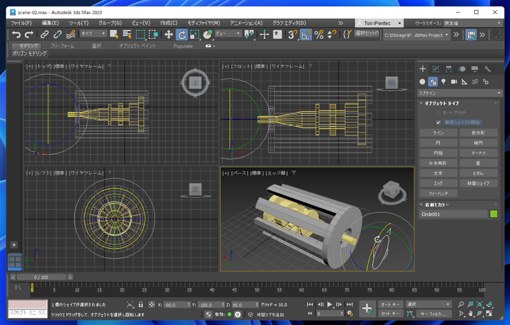Select the Systems category (gears icon)

[486, 82]
